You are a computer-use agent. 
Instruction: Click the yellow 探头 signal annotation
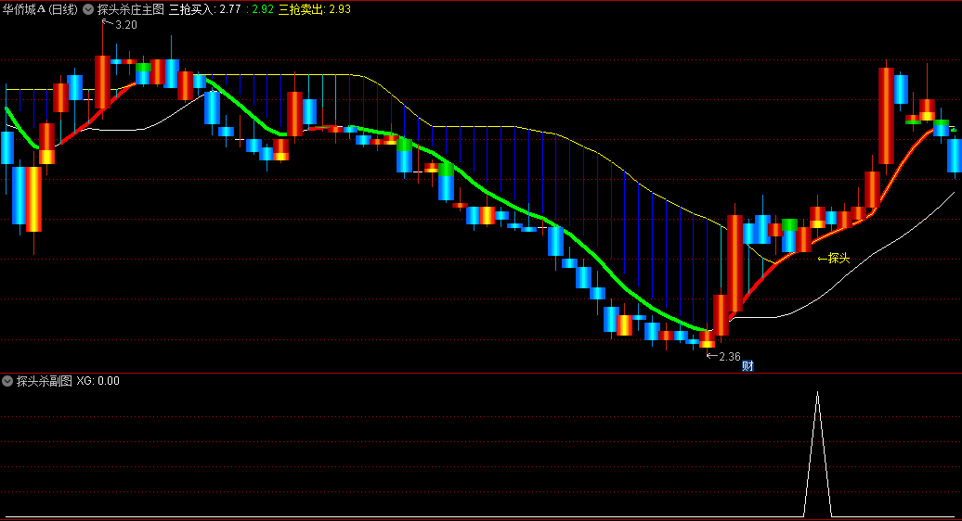click(834, 259)
